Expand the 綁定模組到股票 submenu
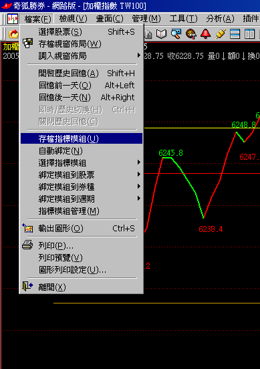 [82, 174]
